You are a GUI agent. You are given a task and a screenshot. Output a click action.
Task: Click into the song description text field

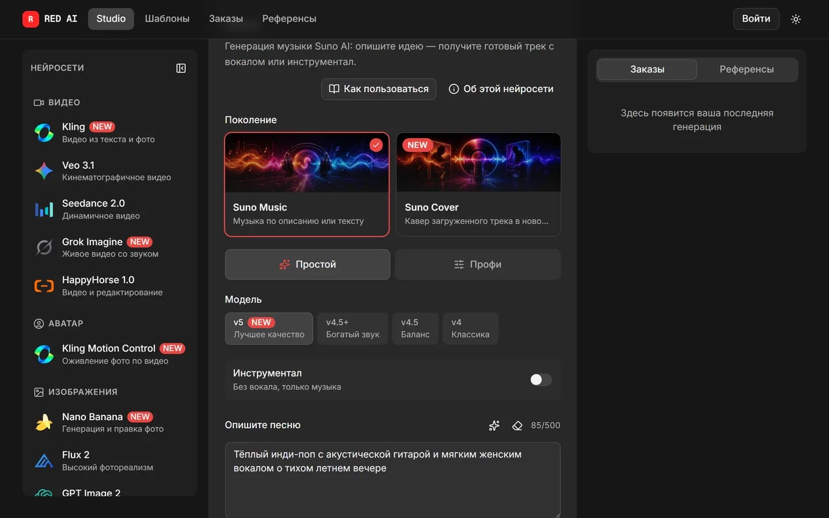point(393,480)
